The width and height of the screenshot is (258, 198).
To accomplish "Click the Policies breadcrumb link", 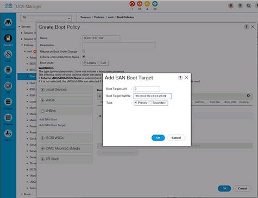I will pyautogui.click(x=99, y=17).
